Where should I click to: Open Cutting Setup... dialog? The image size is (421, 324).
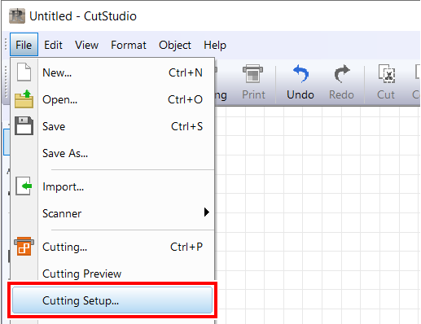[112, 300]
